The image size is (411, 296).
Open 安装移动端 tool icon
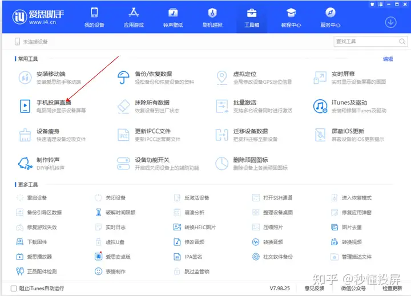coord(25,78)
